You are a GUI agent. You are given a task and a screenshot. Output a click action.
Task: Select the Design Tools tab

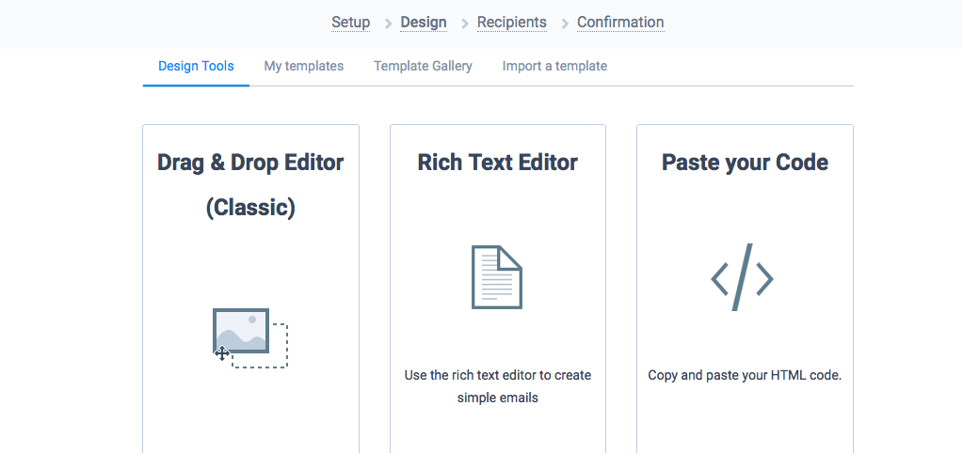pos(196,66)
